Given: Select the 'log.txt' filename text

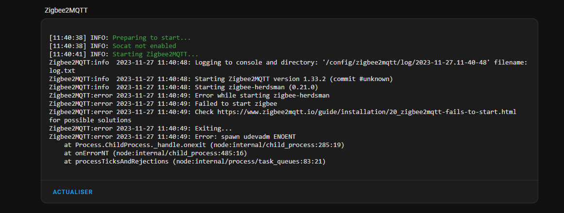Looking at the screenshot, I should click(62, 71).
